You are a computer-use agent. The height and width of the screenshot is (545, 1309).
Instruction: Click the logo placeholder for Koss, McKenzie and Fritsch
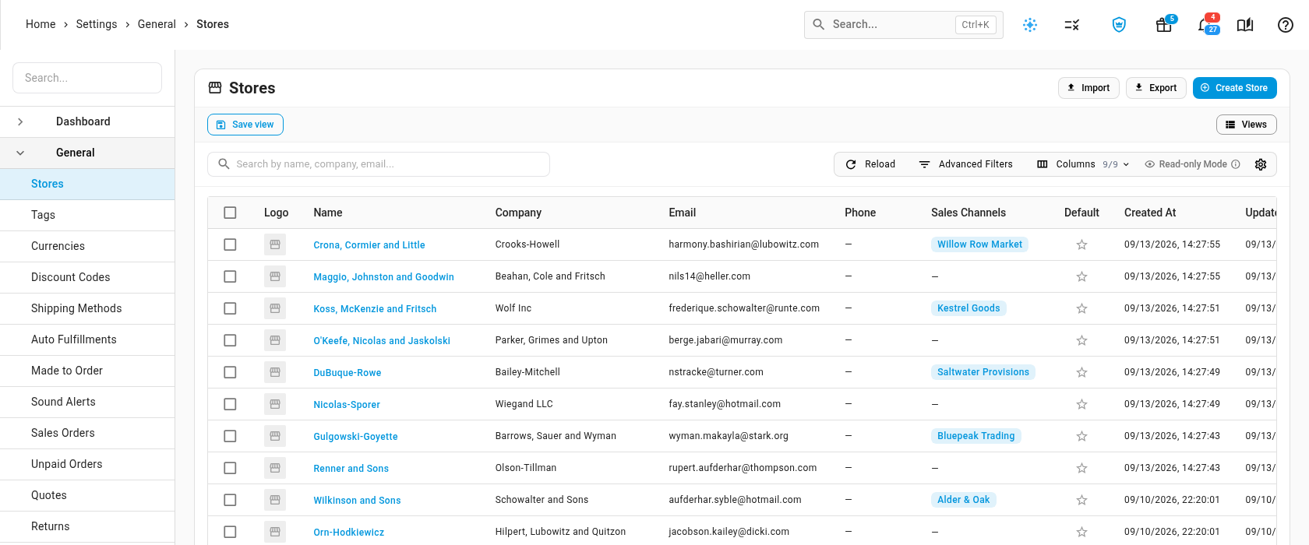click(x=275, y=308)
